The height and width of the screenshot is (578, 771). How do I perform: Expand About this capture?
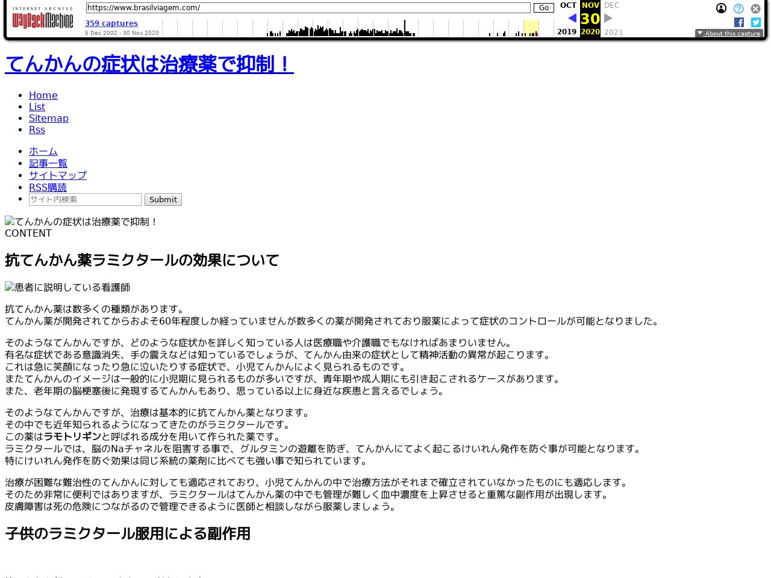729,34
